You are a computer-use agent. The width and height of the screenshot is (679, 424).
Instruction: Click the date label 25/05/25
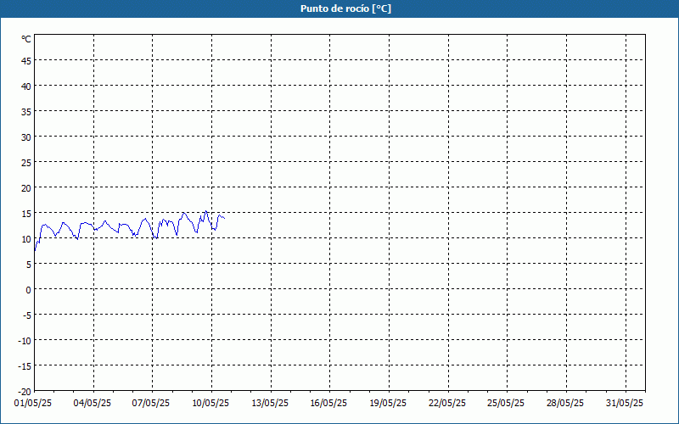coord(506,404)
